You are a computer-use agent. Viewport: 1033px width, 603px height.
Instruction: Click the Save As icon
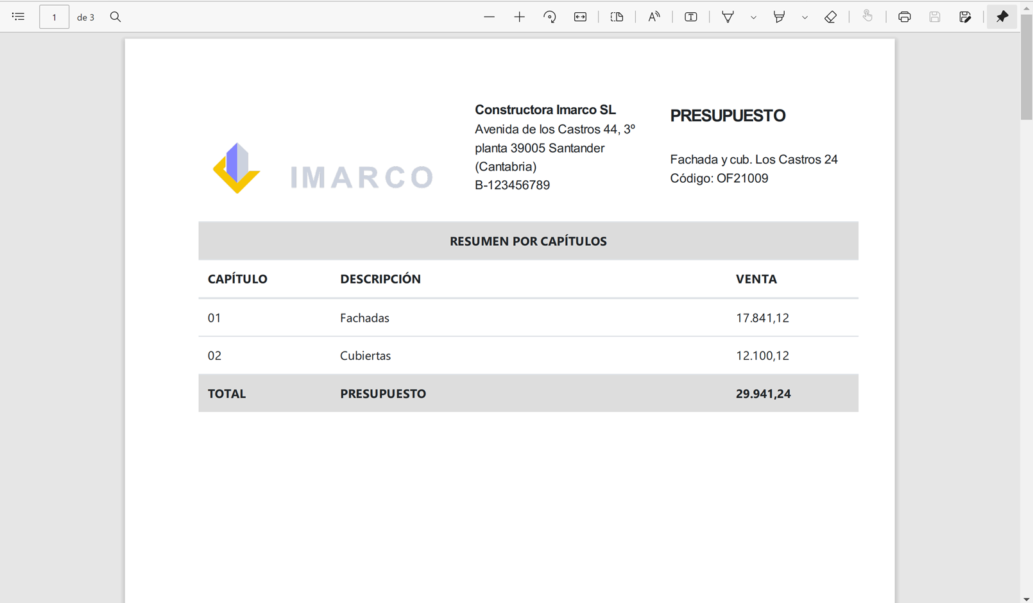point(965,17)
